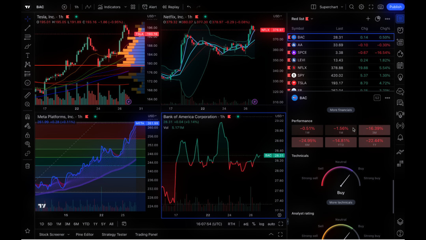Select the zoom in tool
Screen dimensions: 426x240
[x=28, y=104]
